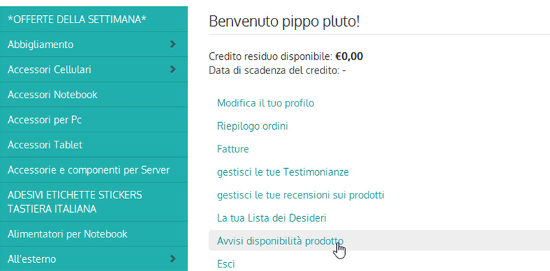
Task: Open Accessorie e componenti per Server
Action: pyautogui.click(x=93, y=170)
